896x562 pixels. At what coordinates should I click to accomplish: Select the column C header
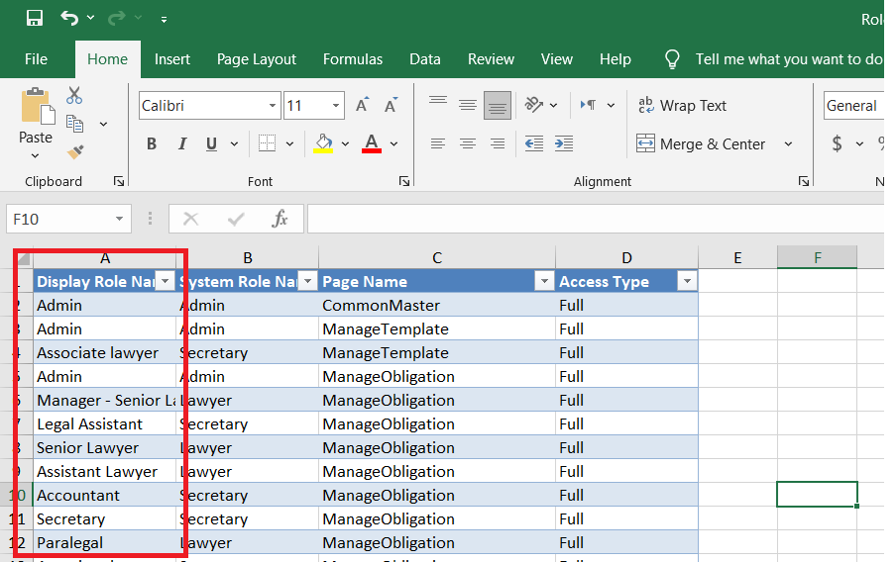tap(437, 258)
